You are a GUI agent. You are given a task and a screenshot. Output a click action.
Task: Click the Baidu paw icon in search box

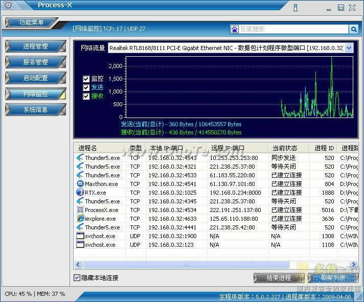(235, 29)
